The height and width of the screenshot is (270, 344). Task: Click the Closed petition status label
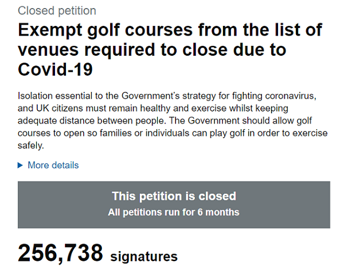point(57,11)
